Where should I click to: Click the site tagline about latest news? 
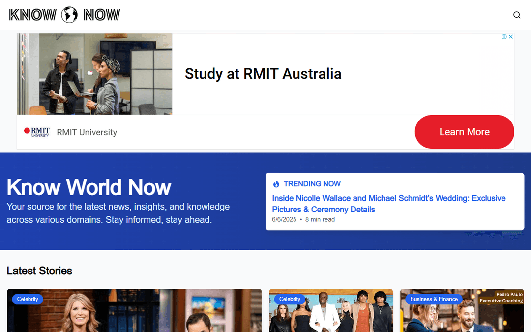pyautogui.click(x=118, y=213)
